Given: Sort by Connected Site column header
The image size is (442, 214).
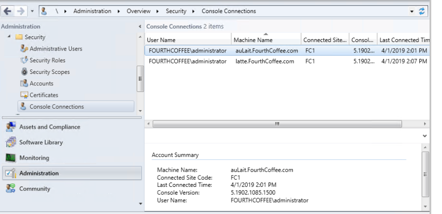Looking at the screenshot, I should tap(325, 40).
